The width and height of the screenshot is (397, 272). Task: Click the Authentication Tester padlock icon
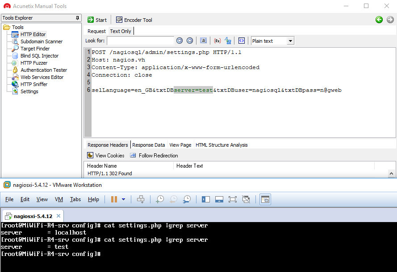coord(15,70)
